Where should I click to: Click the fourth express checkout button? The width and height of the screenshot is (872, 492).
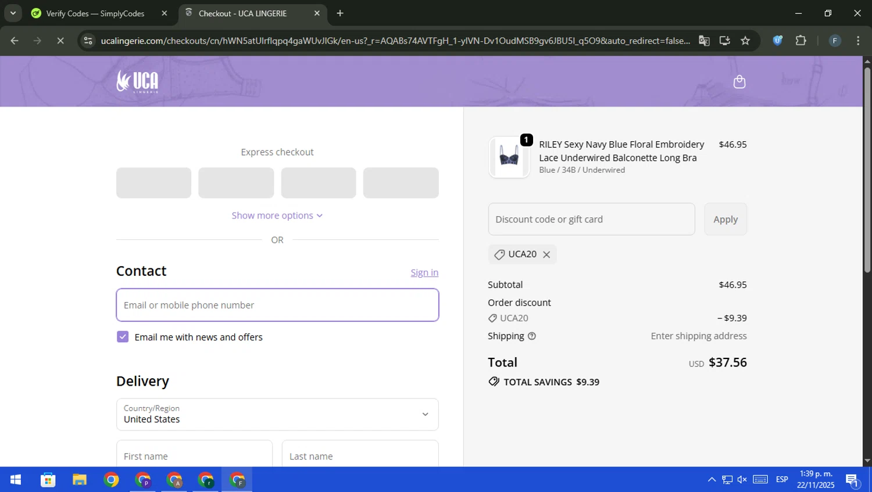pos(401,183)
